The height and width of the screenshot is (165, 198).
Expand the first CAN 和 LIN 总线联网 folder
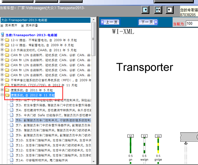coord(2,55)
